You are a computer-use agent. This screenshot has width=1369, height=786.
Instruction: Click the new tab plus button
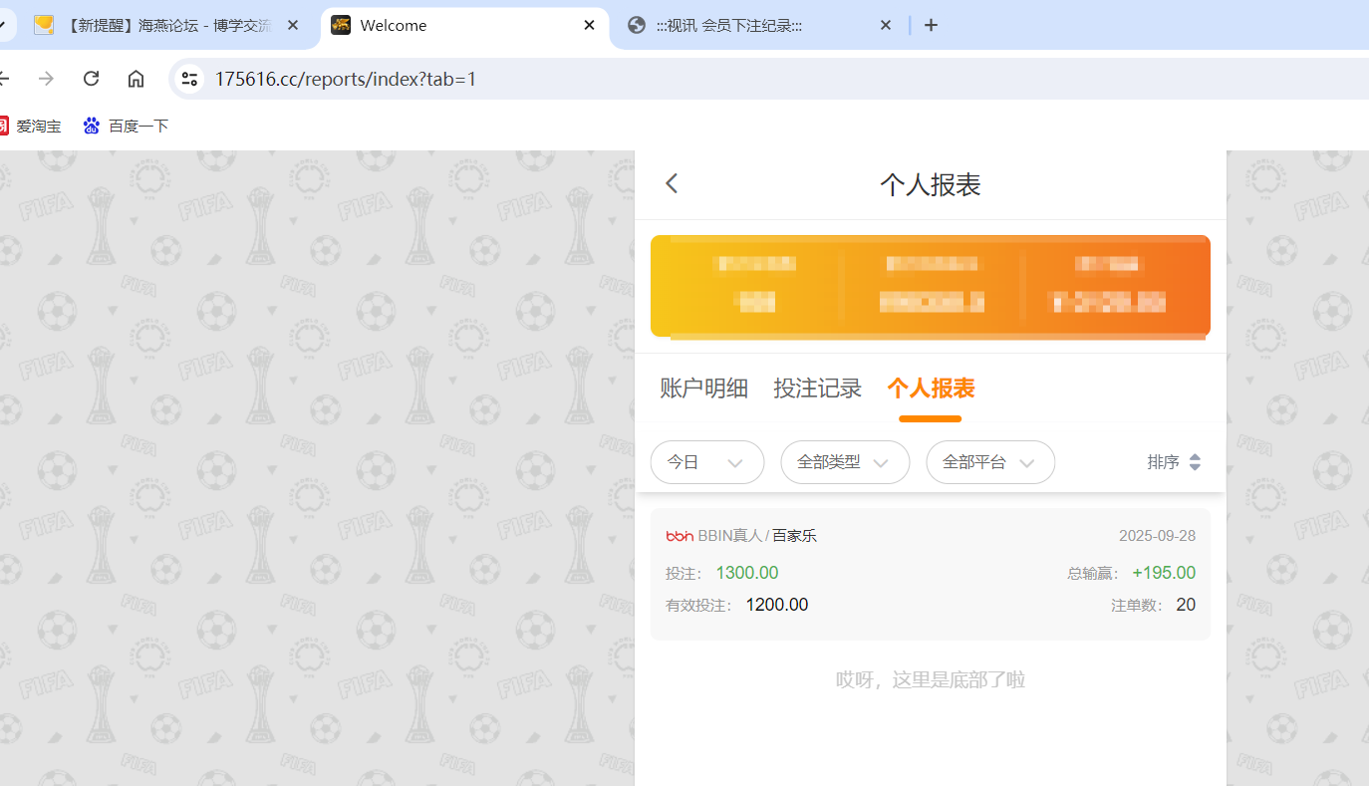pyautogui.click(x=931, y=25)
